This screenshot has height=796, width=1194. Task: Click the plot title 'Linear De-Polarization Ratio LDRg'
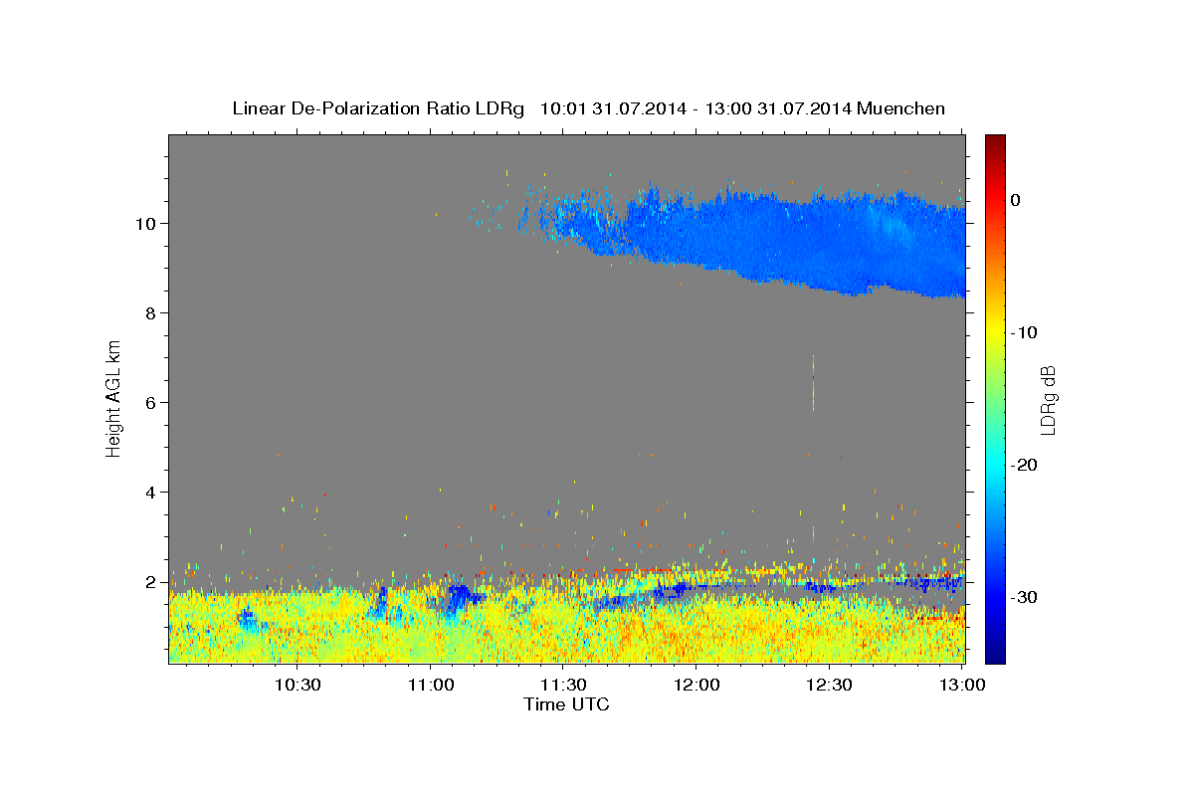[x=377, y=108]
